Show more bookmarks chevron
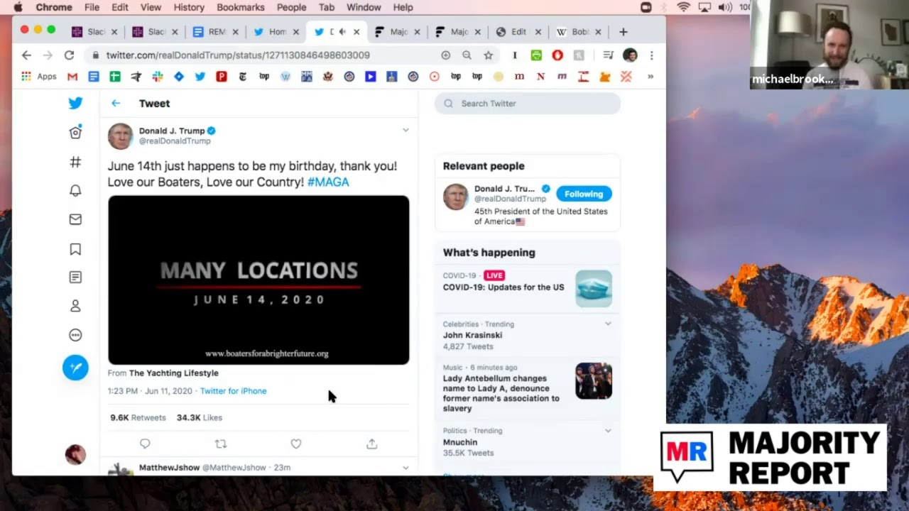Screen dimensions: 909x511 click(x=650, y=77)
